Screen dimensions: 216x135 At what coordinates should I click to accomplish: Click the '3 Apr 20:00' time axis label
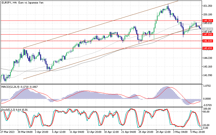pyautogui.click(x=42, y=132)
